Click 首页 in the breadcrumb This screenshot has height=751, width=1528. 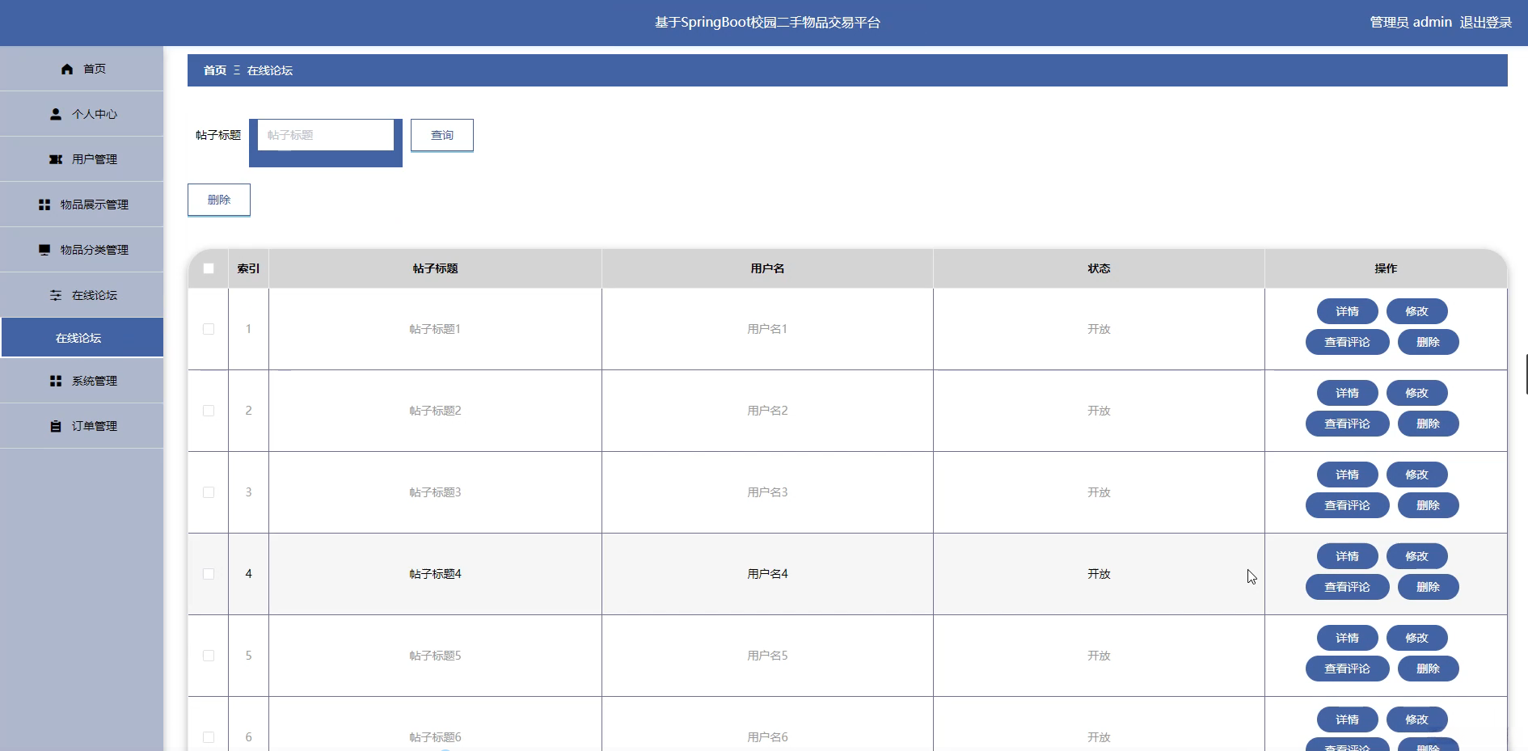(215, 70)
